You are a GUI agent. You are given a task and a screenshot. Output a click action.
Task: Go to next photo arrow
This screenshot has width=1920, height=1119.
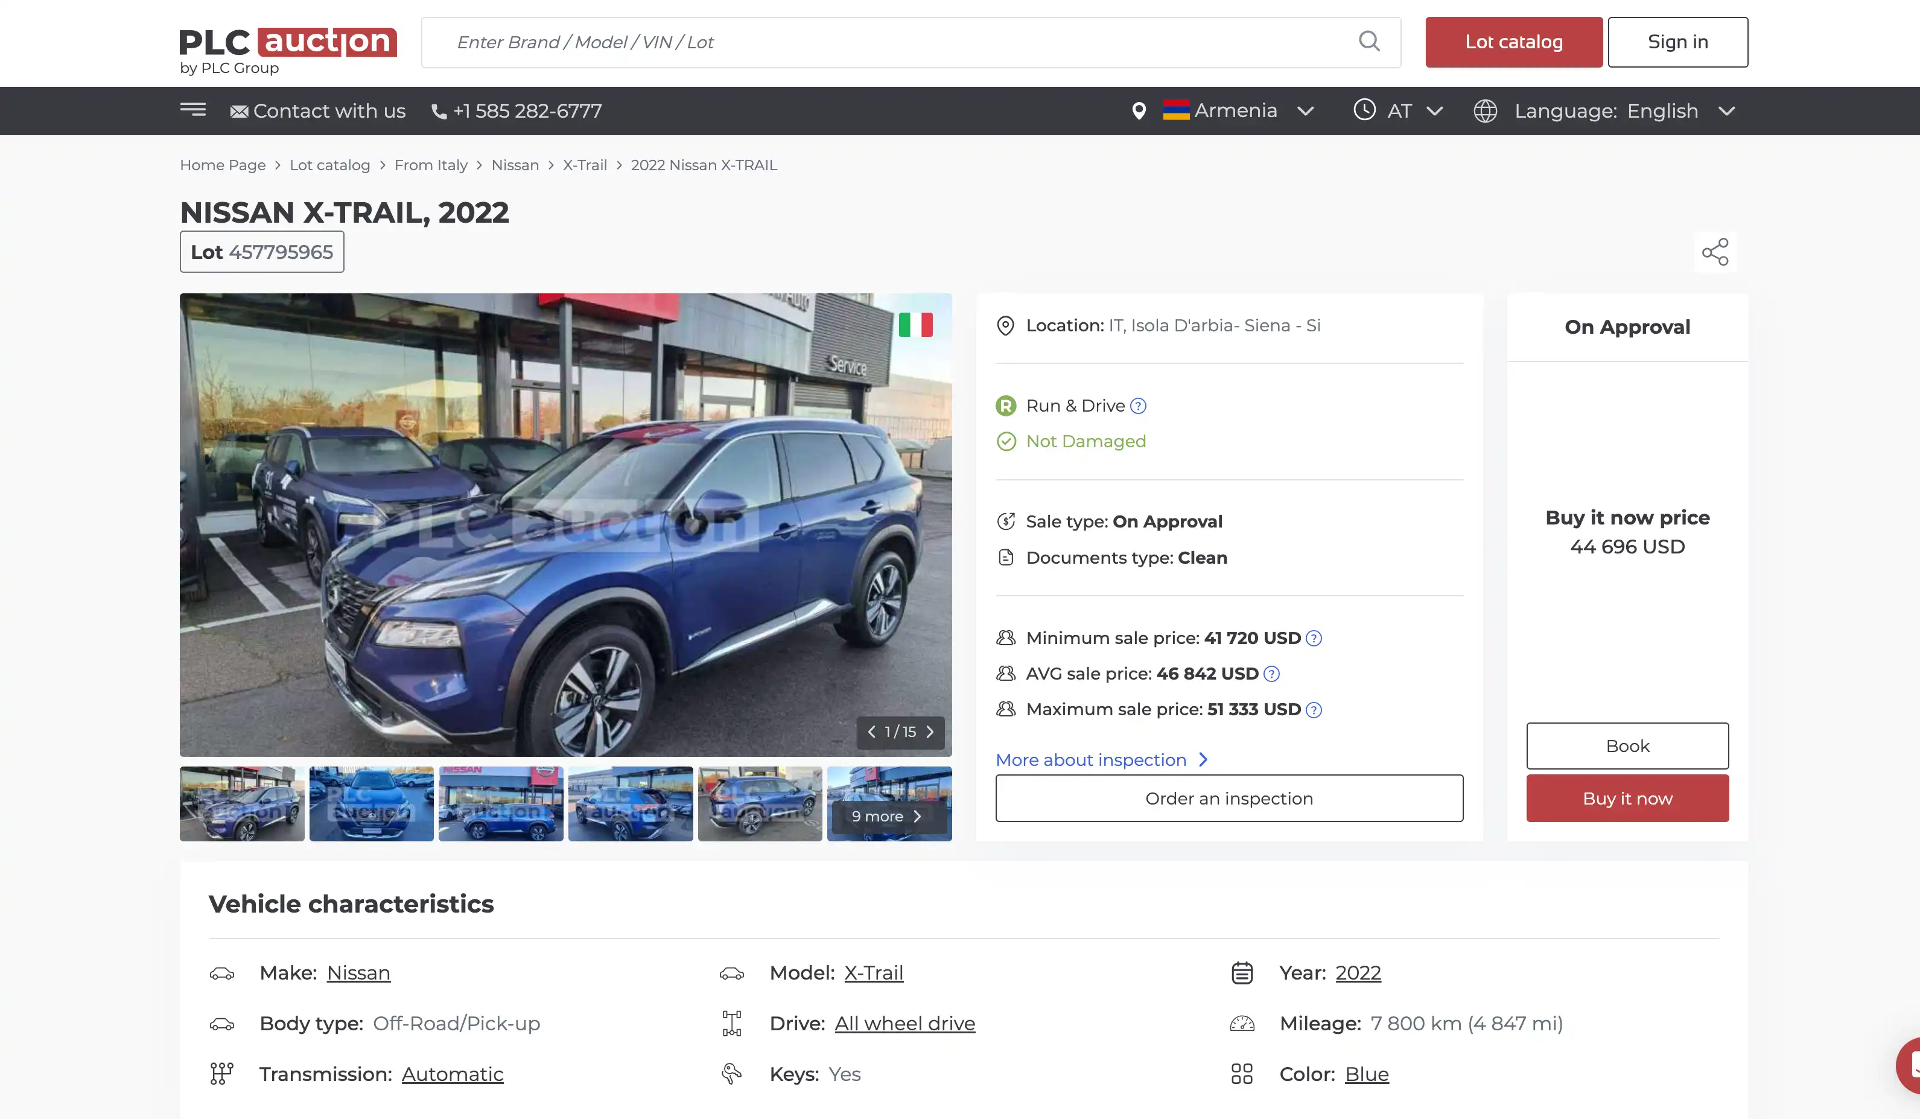pos(929,732)
